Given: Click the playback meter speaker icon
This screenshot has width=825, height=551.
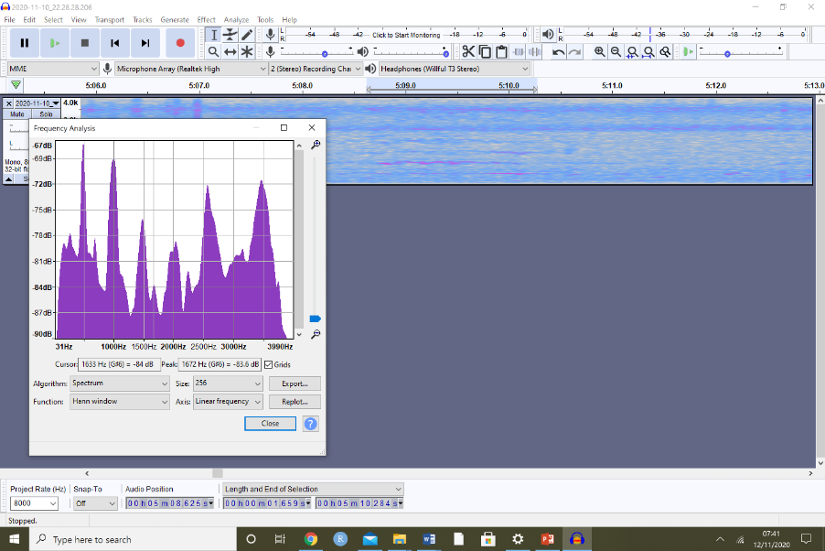Looking at the screenshot, I should click(548, 35).
